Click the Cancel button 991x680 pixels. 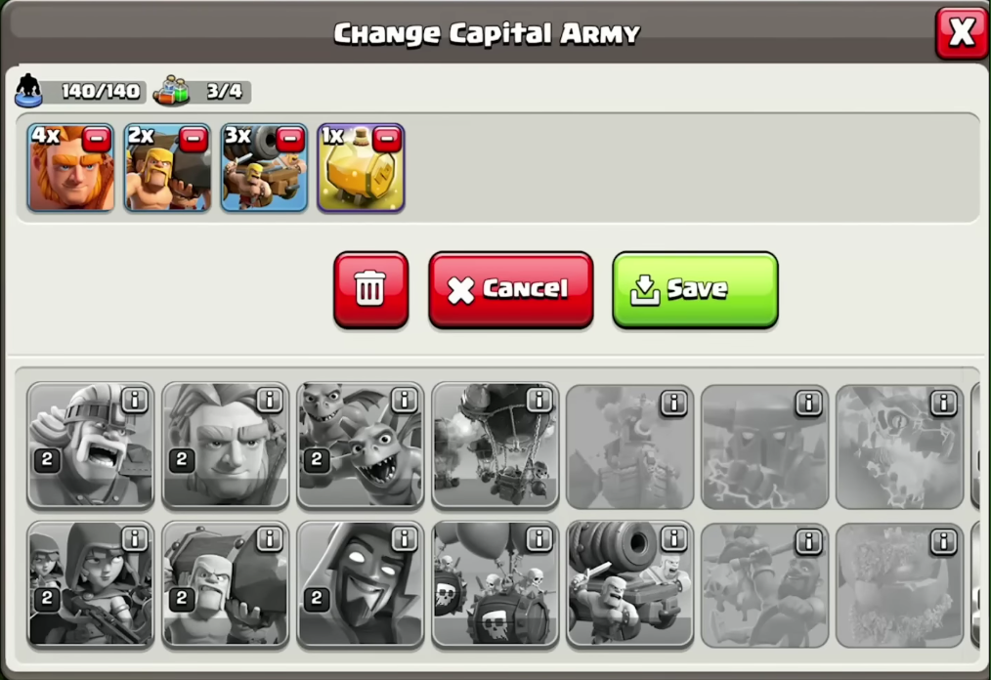[511, 289]
